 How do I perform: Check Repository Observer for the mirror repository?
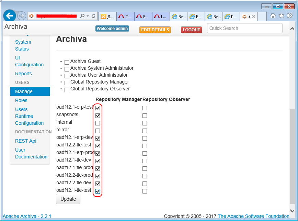point(145,131)
